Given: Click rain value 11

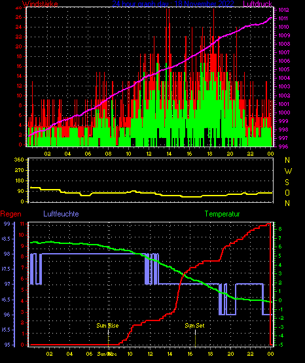Looking at the screenshot, I should coord(22,224).
